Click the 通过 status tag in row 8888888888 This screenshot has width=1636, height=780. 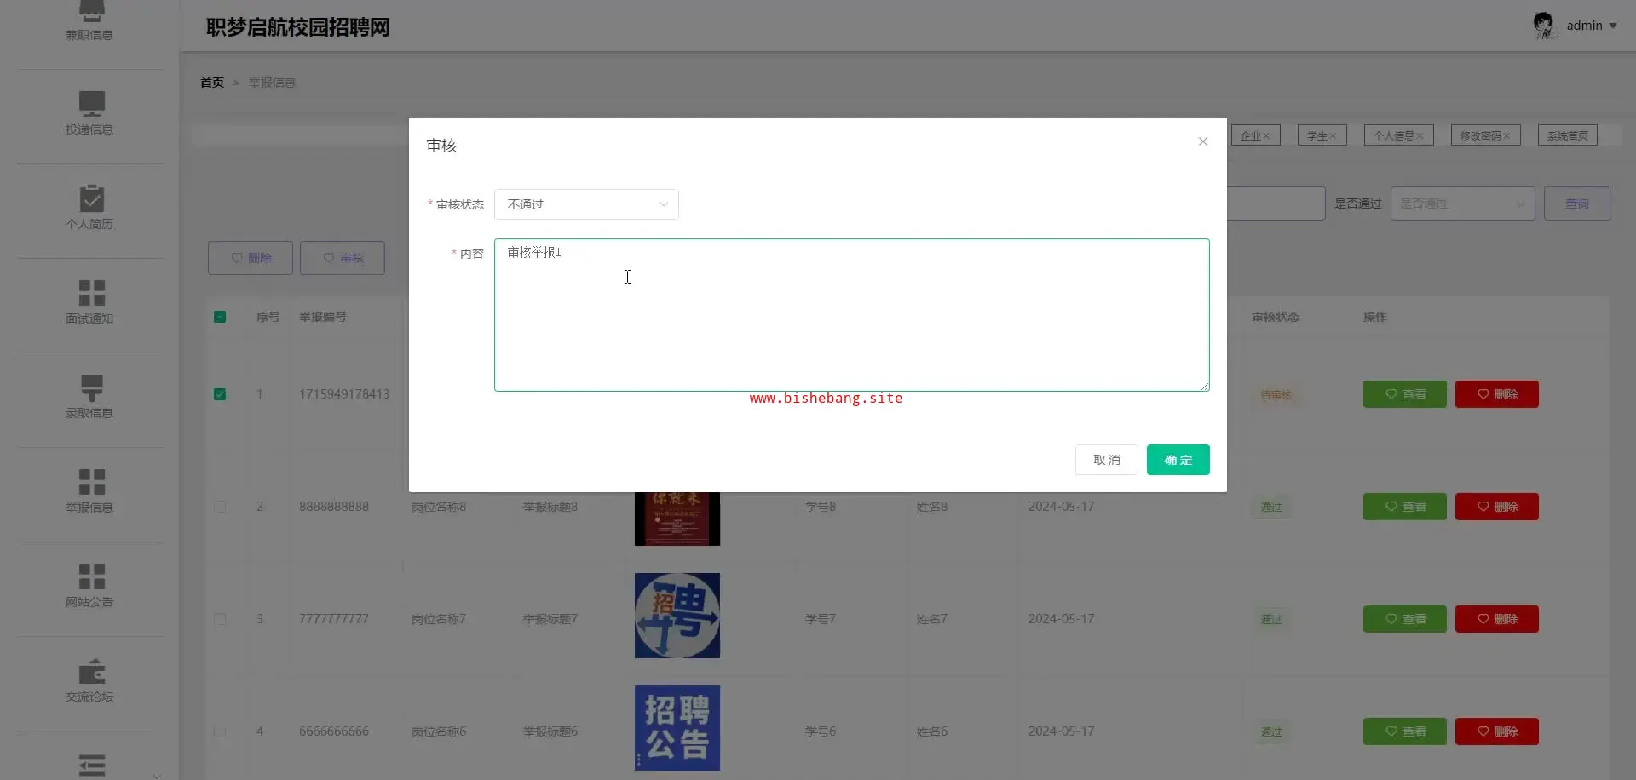[x=1271, y=507]
